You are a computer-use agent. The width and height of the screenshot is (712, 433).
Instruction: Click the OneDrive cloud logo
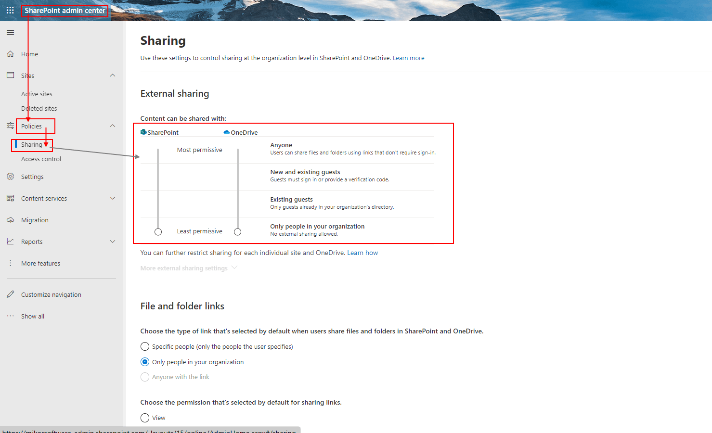[227, 132]
